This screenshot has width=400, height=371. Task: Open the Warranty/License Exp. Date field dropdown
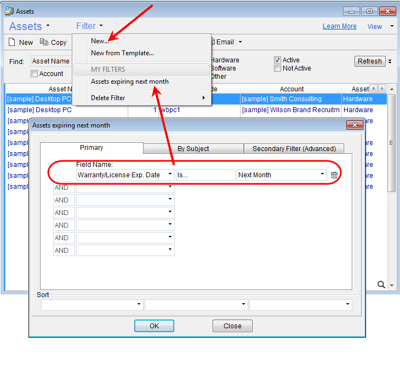170,175
